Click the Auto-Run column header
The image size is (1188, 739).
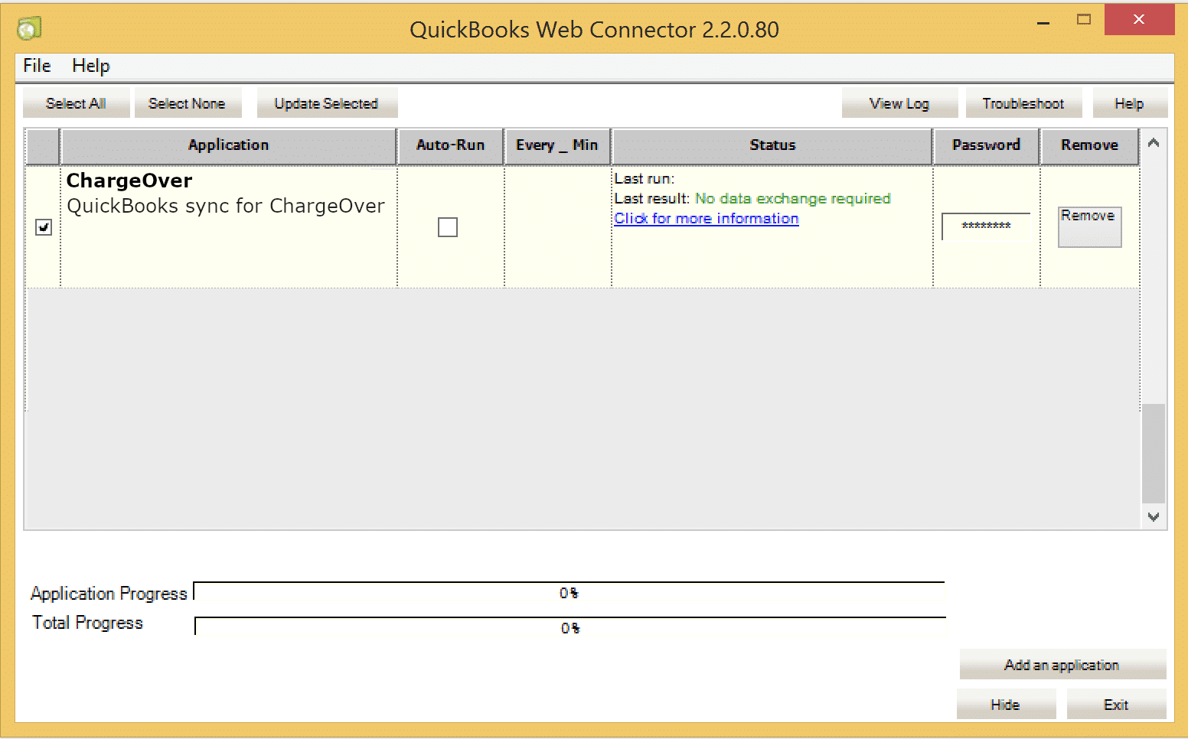click(x=451, y=145)
